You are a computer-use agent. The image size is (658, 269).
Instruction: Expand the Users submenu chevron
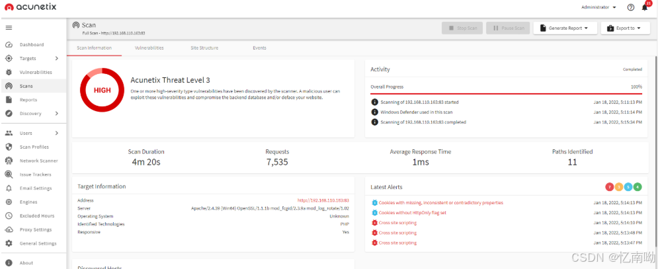[57, 133]
